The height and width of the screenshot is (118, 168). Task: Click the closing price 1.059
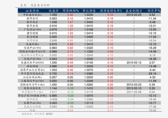tap(53, 15)
